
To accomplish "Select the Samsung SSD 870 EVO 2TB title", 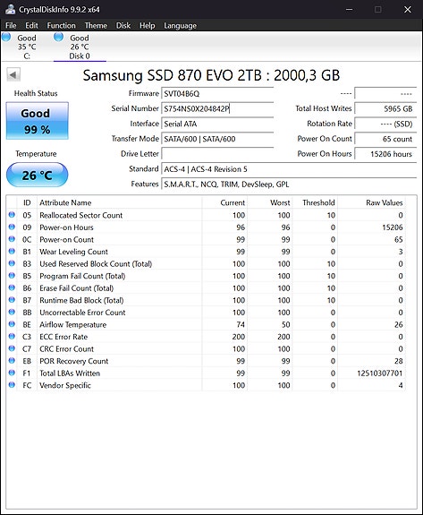I will (x=211, y=75).
